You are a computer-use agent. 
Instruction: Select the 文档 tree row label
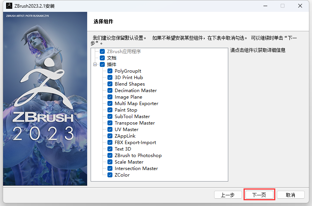[112, 58]
